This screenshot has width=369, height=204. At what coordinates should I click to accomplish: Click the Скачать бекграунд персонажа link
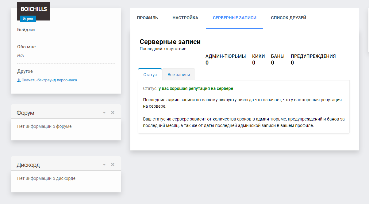point(49,80)
